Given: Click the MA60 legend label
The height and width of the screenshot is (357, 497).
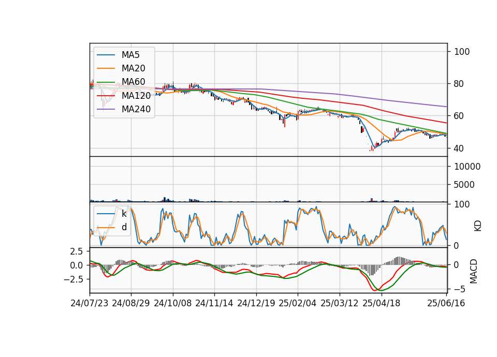Looking at the screenshot, I should (133, 82).
